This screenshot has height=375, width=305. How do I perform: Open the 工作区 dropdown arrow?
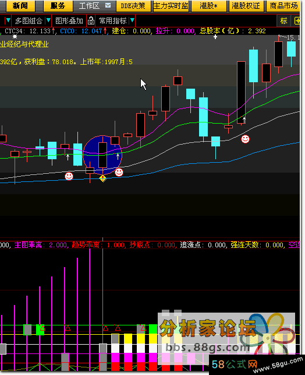click(108, 5)
